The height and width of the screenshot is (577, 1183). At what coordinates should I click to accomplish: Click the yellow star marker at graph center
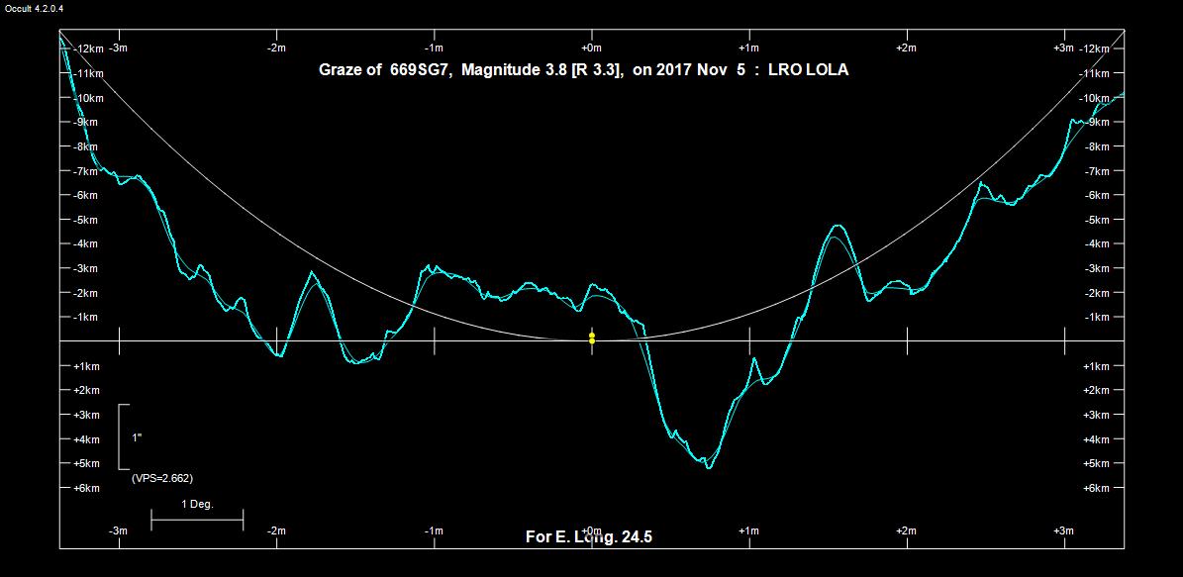pyautogui.click(x=592, y=338)
